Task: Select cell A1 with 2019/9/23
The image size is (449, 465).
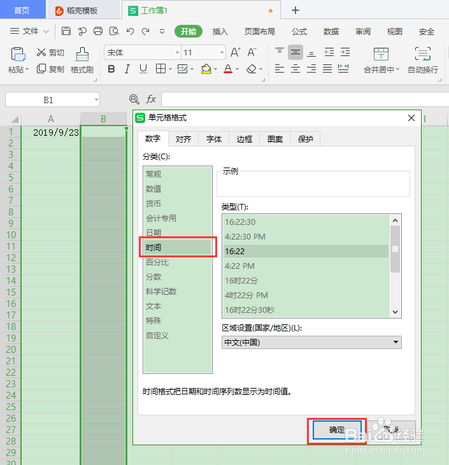Action: coord(51,132)
